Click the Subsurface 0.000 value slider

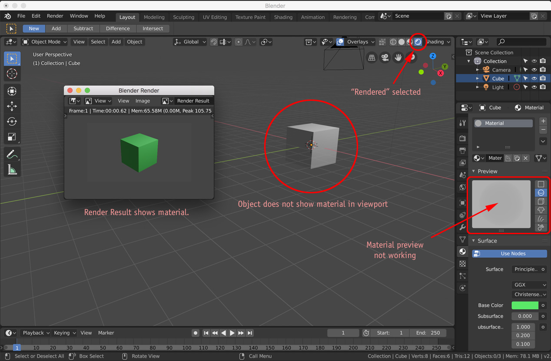tap(525, 316)
